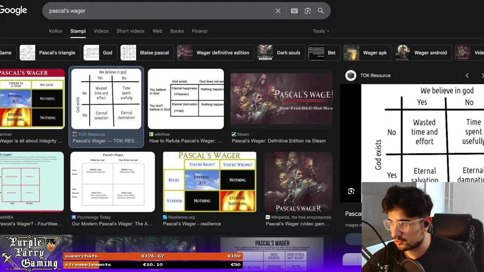The width and height of the screenshot is (484, 272).
Task: Select the Stampi tab
Action: point(78,31)
